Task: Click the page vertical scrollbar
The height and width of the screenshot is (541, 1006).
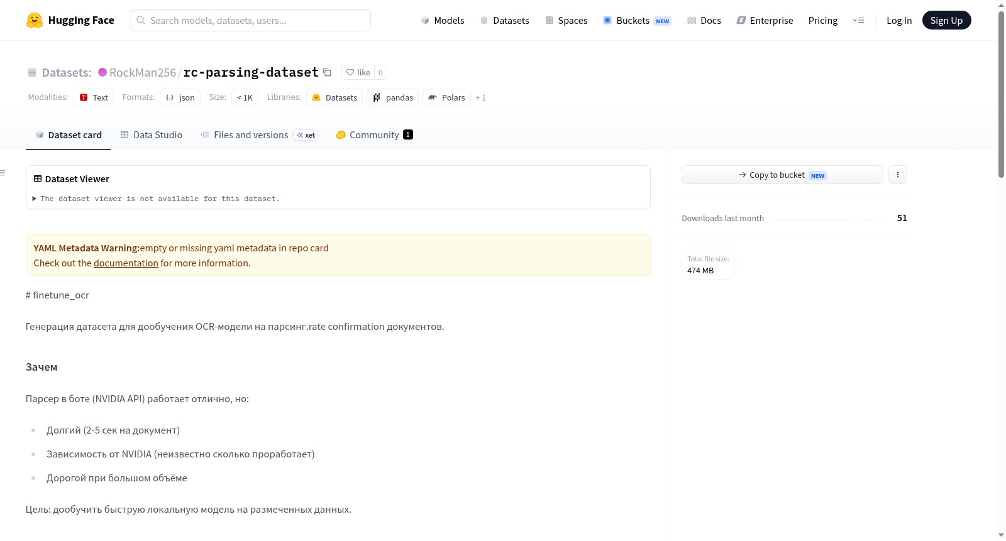Action: [1001, 94]
